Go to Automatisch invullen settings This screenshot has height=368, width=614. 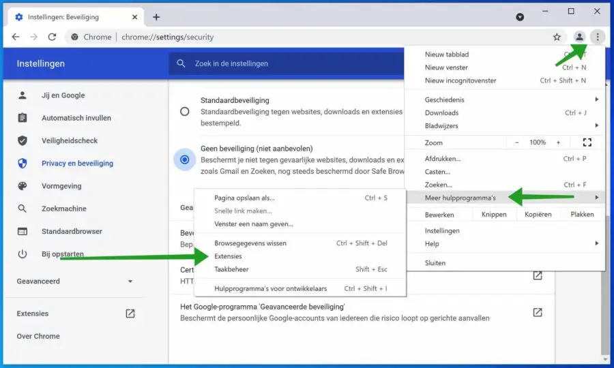(x=75, y=118)
